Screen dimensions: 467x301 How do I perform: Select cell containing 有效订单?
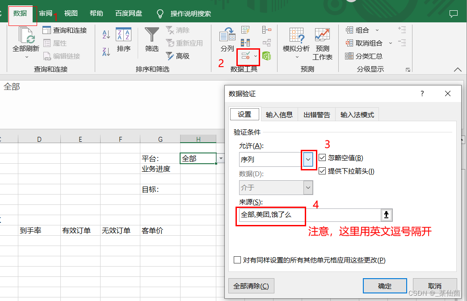[x=80, y=230]
